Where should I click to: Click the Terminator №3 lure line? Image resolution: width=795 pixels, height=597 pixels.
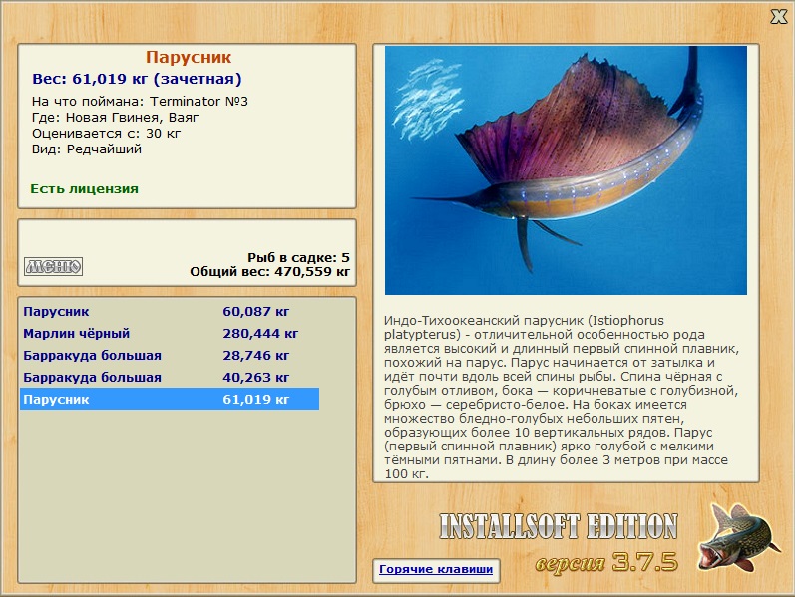click(140, 102)
